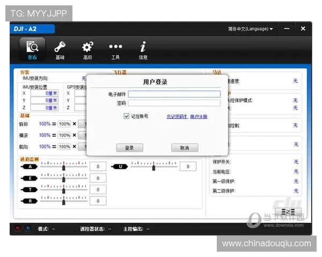Image resolution: width=322 pixels, height=257 pixels.
Task: Click channel R value box
Action: click(x=98, y=201)
